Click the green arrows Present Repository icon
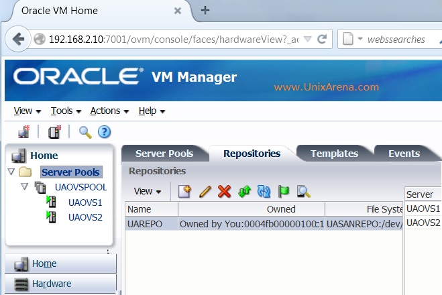 pos(244,192)
